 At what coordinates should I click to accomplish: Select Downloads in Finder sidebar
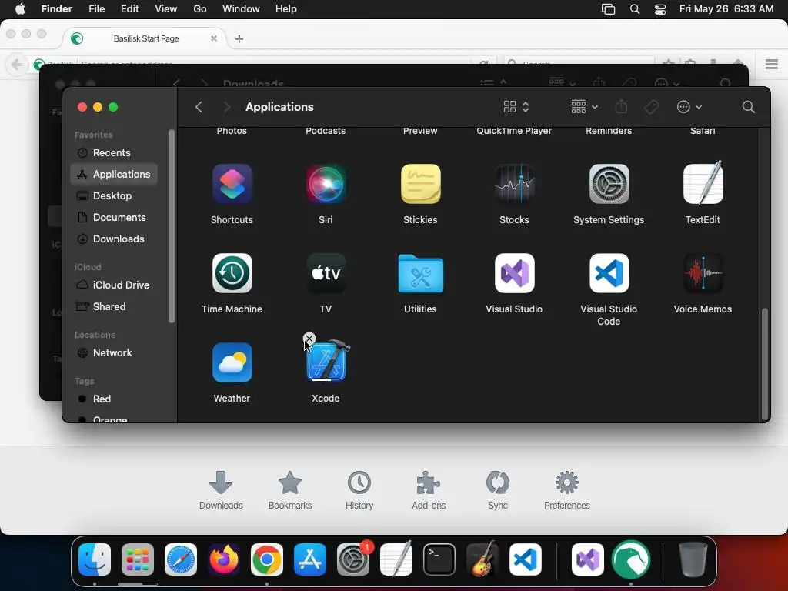click(114, 239)
